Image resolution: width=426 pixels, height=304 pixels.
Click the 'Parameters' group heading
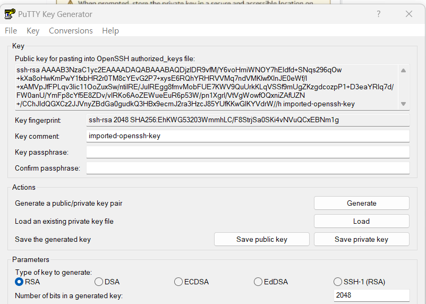31,260
